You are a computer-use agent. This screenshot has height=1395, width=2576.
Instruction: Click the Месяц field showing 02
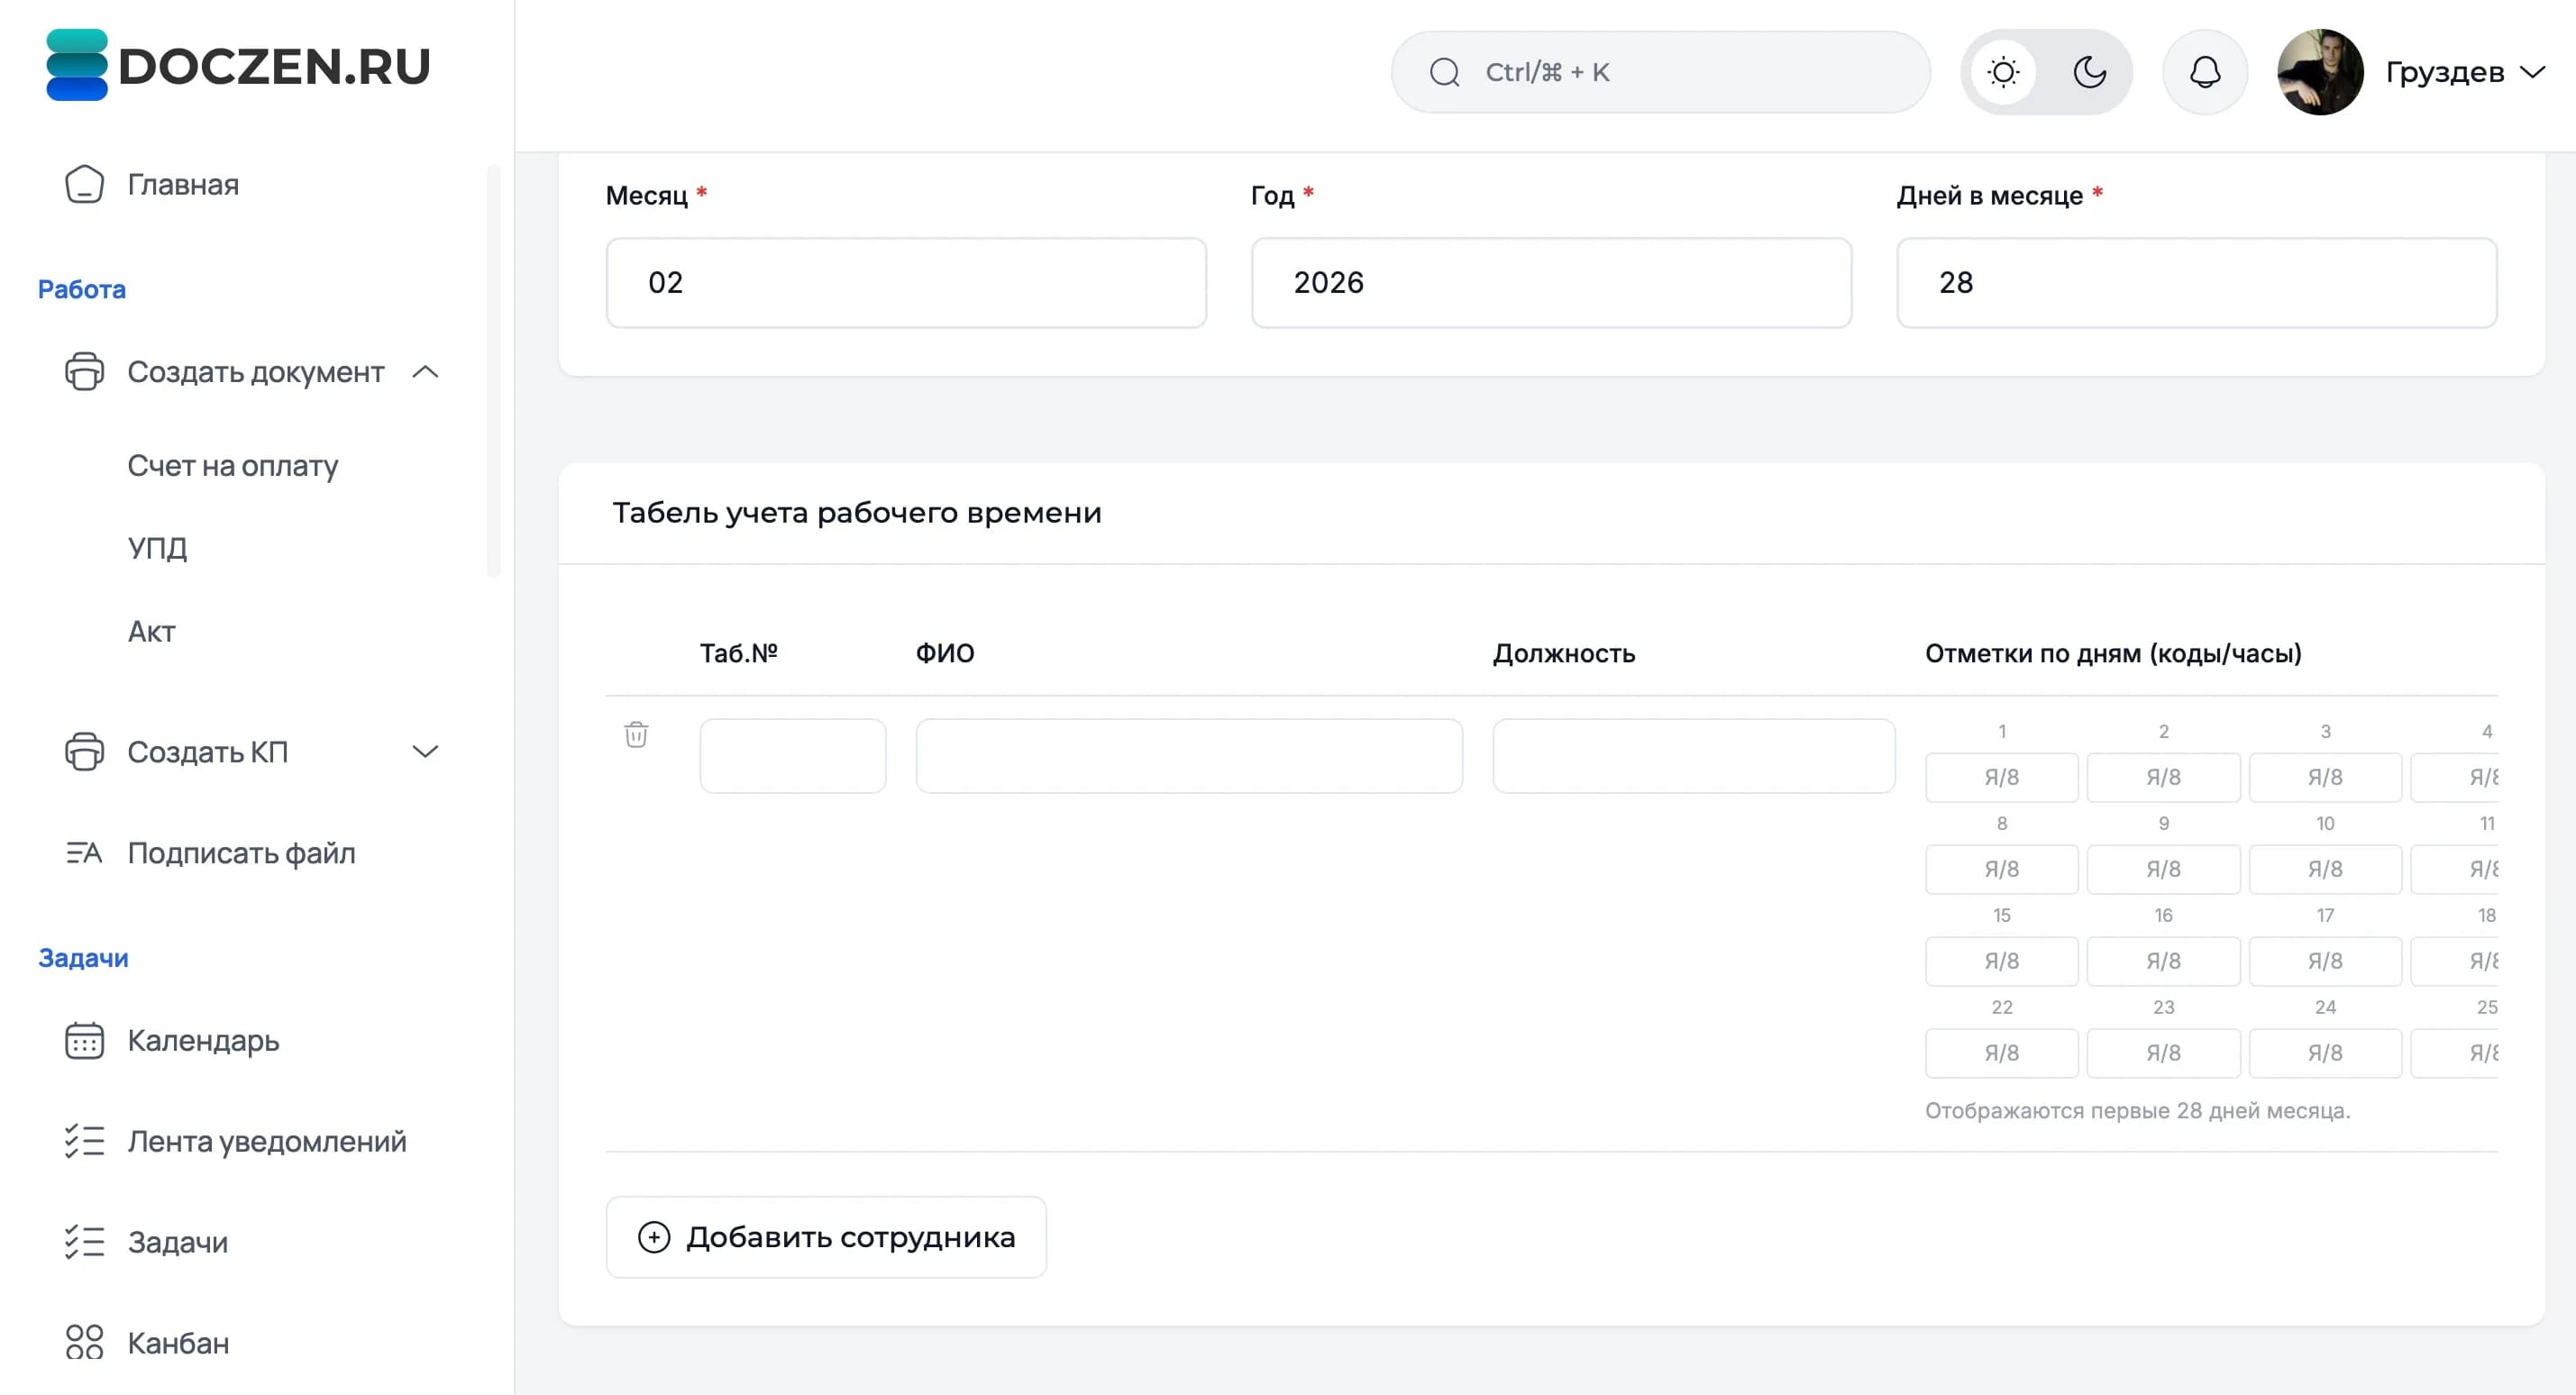pos(906,283)
